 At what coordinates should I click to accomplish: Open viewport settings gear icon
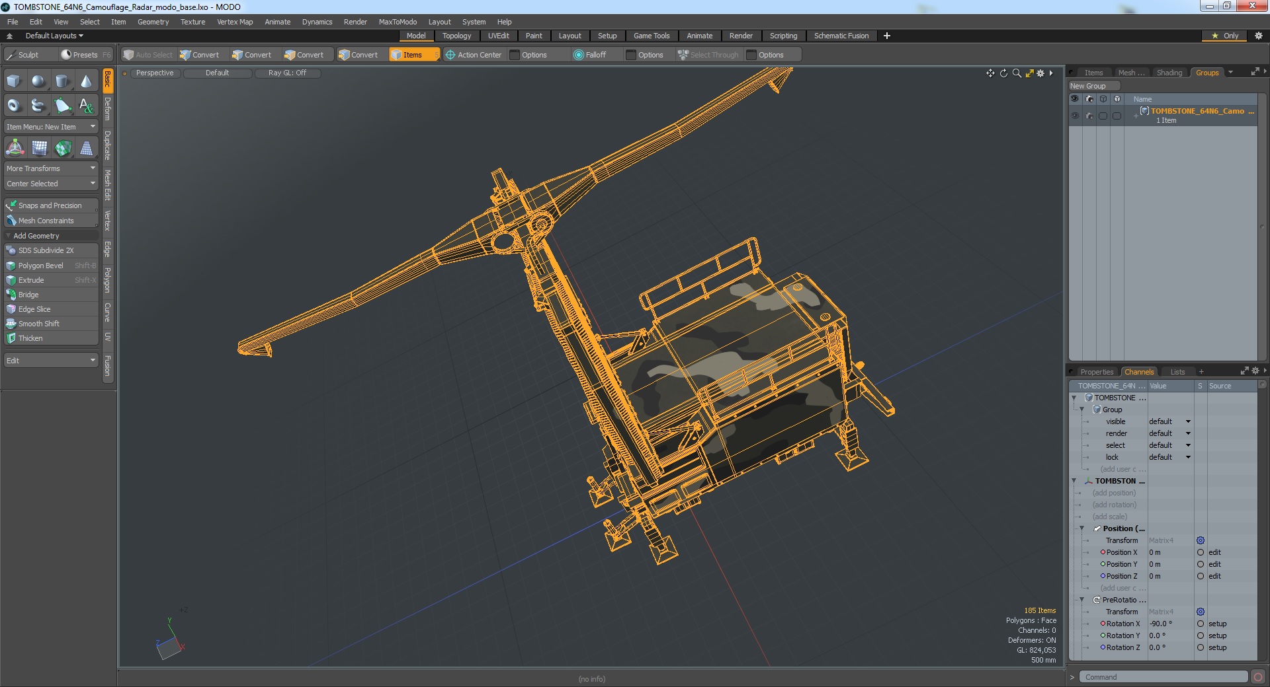[1040, 73]
